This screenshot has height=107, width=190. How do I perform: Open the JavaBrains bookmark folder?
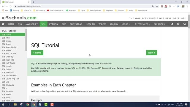pyautogui.click(x=108, y=10)
